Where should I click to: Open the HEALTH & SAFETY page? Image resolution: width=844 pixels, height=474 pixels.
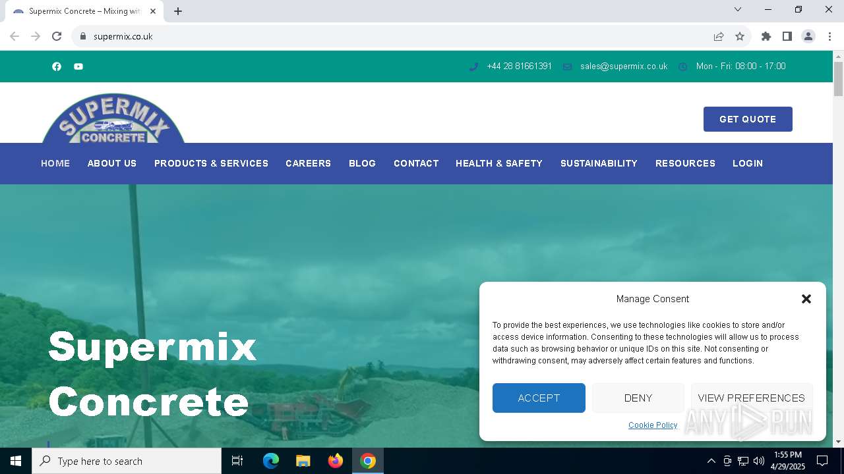click(x=499, y=163)
